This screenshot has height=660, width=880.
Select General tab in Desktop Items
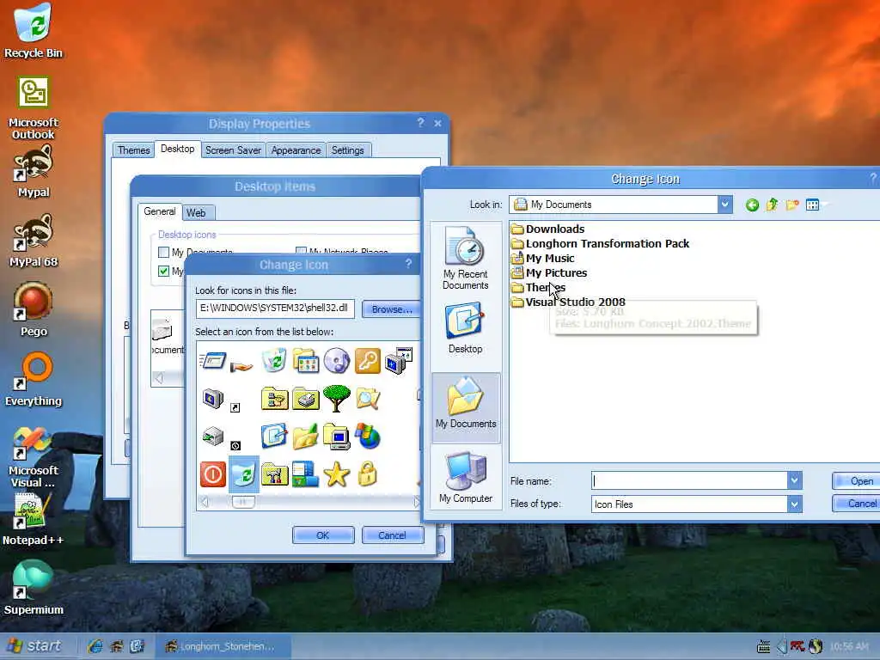coord(159,211)
